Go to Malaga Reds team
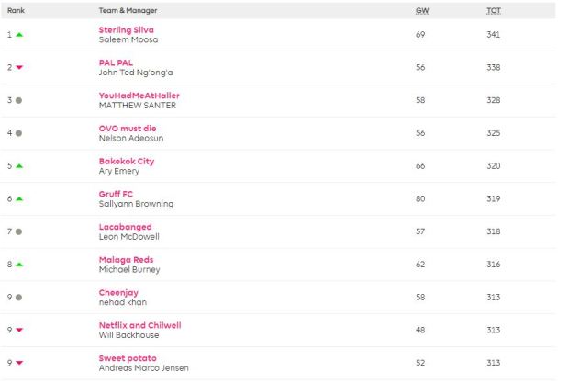569x383 pixels. (x=126, y=259)
